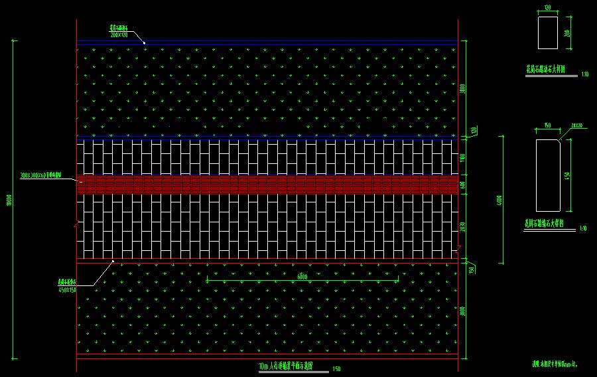This screenshot has height=377, width=597.
Task: Select the upper green grass hatch area
Action: click(265, 86)
